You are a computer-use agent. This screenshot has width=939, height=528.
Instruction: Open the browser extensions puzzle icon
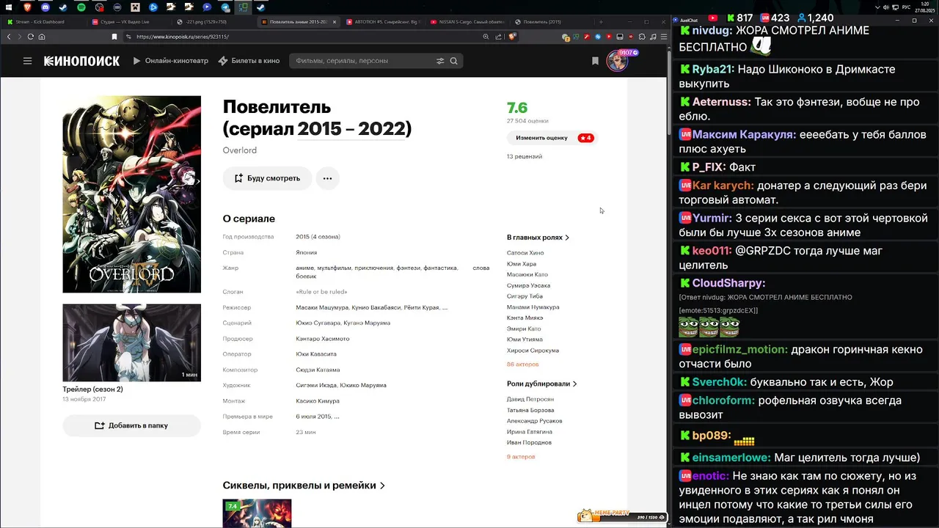coord(642,37)
